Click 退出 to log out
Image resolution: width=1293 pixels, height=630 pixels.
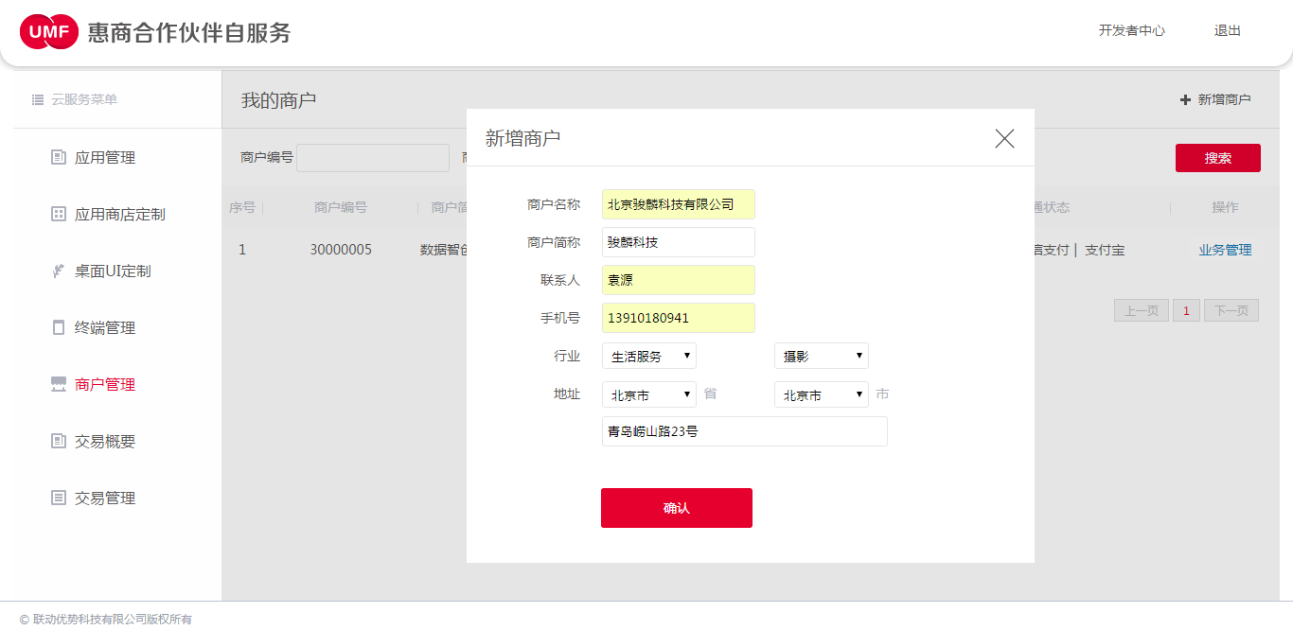coord(1227,30)
